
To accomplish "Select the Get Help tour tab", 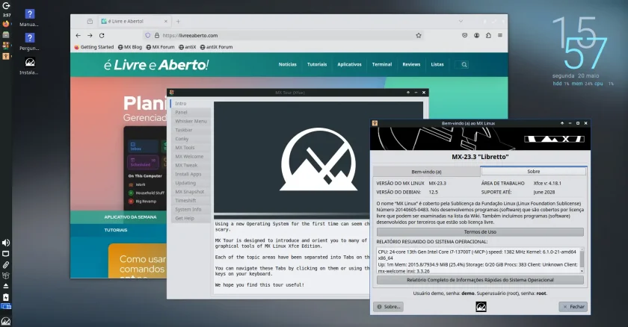I will (191, 218).
